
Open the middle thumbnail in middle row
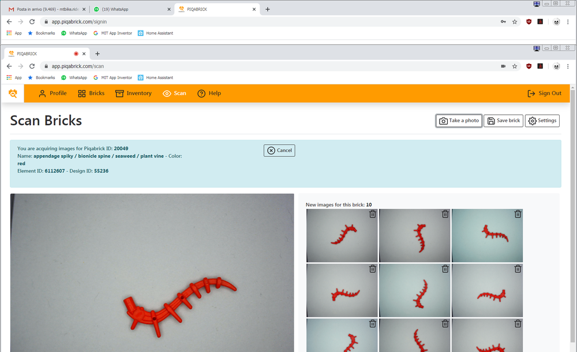pos(415,290)
